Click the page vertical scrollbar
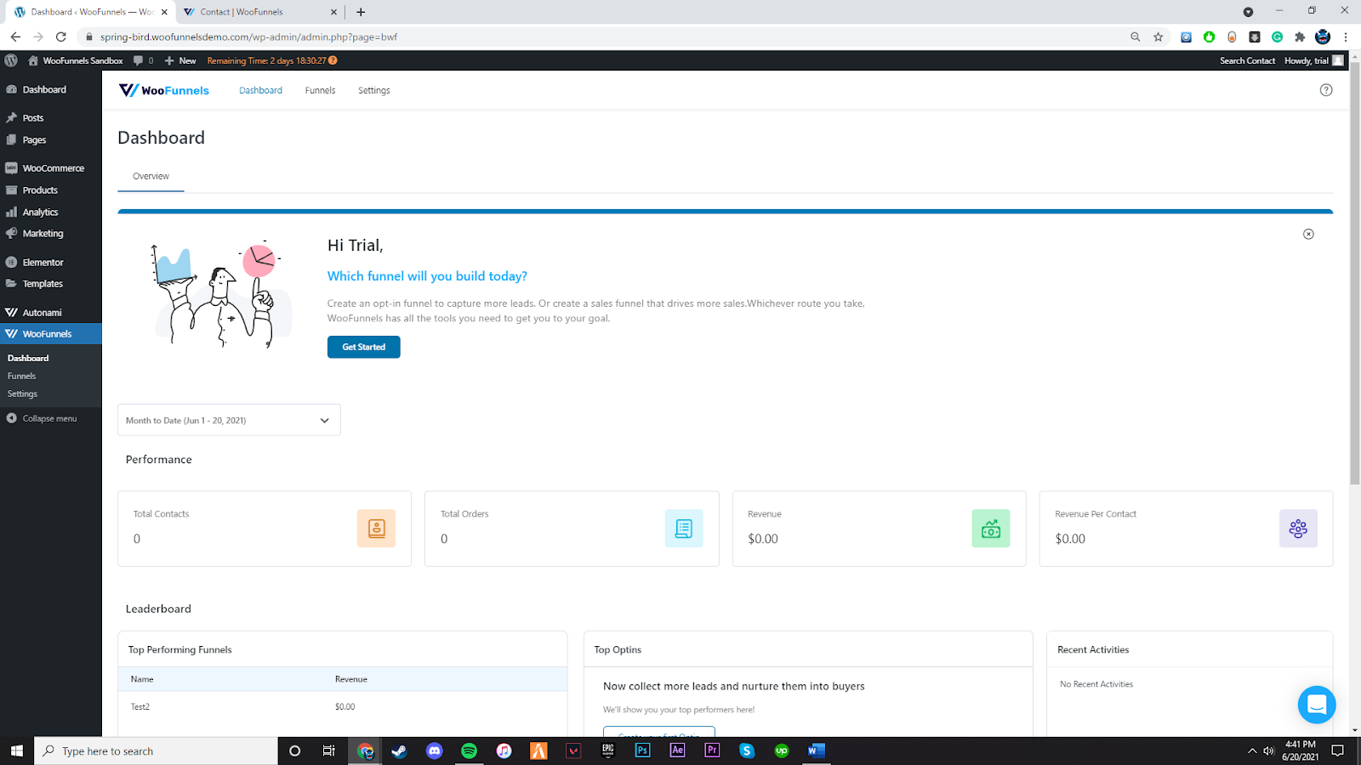 tap(1354, 272)
